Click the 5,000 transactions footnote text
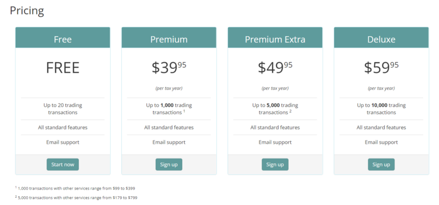This screenshot has width=439, height=205. (76, 197)
